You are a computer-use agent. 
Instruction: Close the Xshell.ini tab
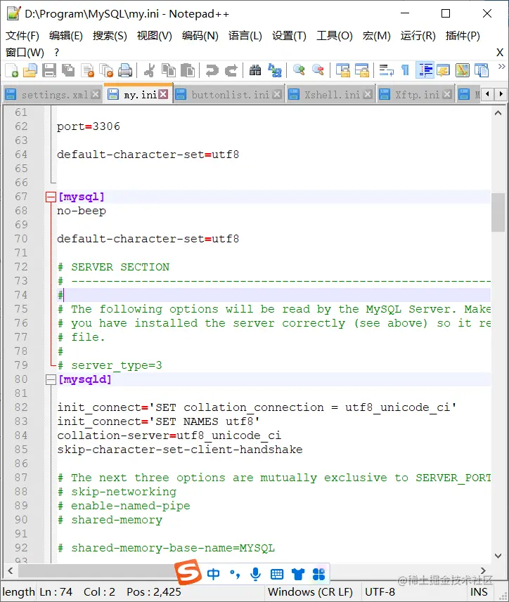point(368,94)
